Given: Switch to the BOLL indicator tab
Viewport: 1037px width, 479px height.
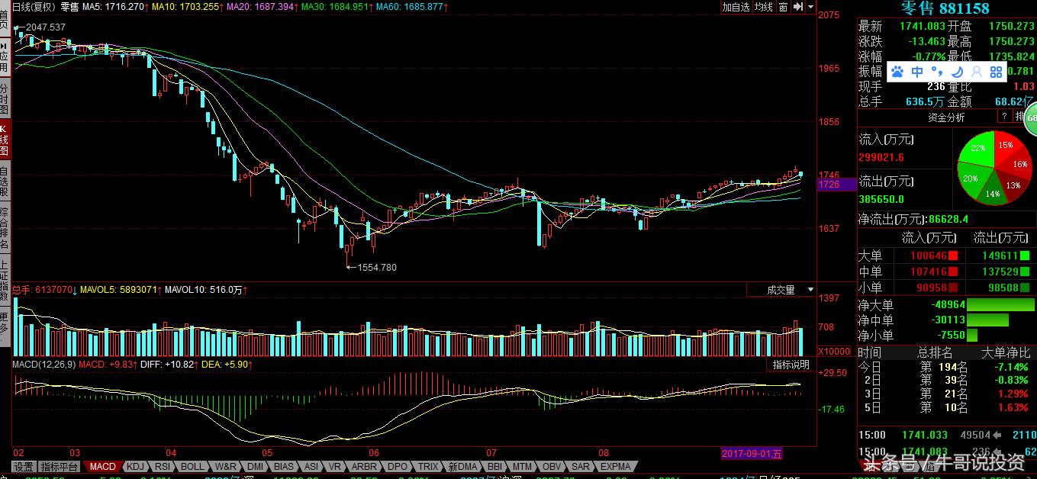Looking at the screenshot, I should [x=192, y=466].
